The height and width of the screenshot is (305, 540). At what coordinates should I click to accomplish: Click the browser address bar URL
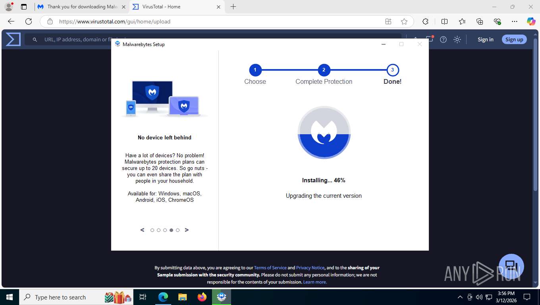(x=115, y=21)
